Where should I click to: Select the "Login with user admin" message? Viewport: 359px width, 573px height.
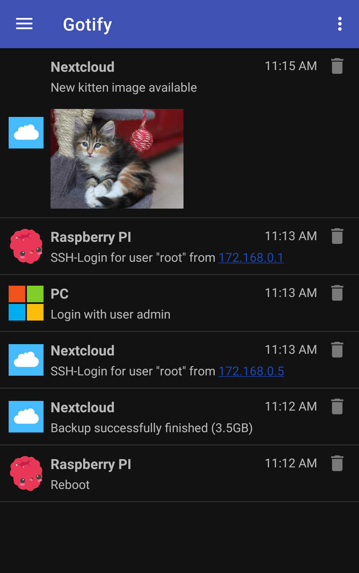110,314
